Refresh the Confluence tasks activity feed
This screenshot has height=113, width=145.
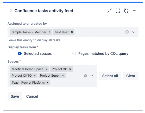[126, 11]
